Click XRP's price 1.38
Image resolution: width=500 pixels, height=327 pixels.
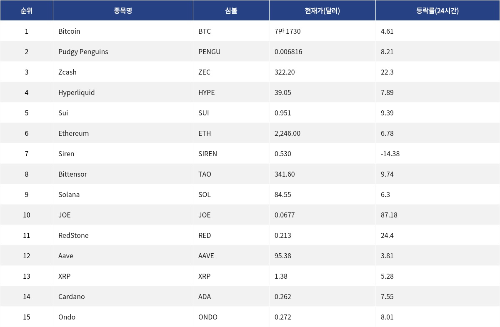pos(281,276)
